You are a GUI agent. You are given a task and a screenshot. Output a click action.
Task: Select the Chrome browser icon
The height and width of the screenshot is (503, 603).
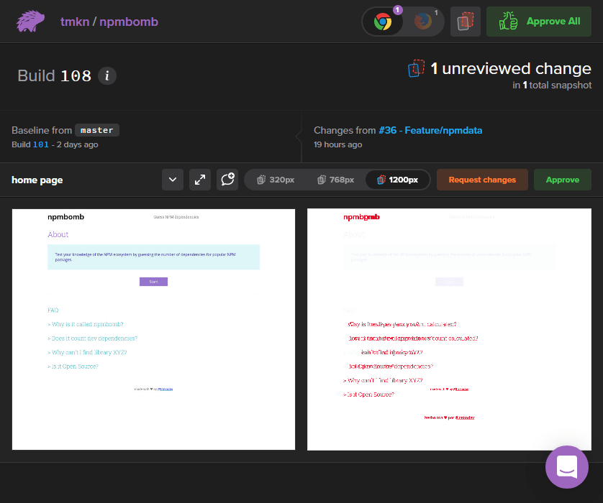(x=383, y=22)
